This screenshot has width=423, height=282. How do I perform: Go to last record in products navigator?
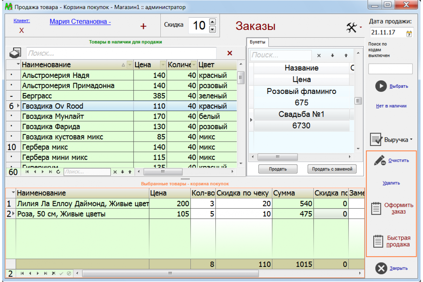click(50, 172)
